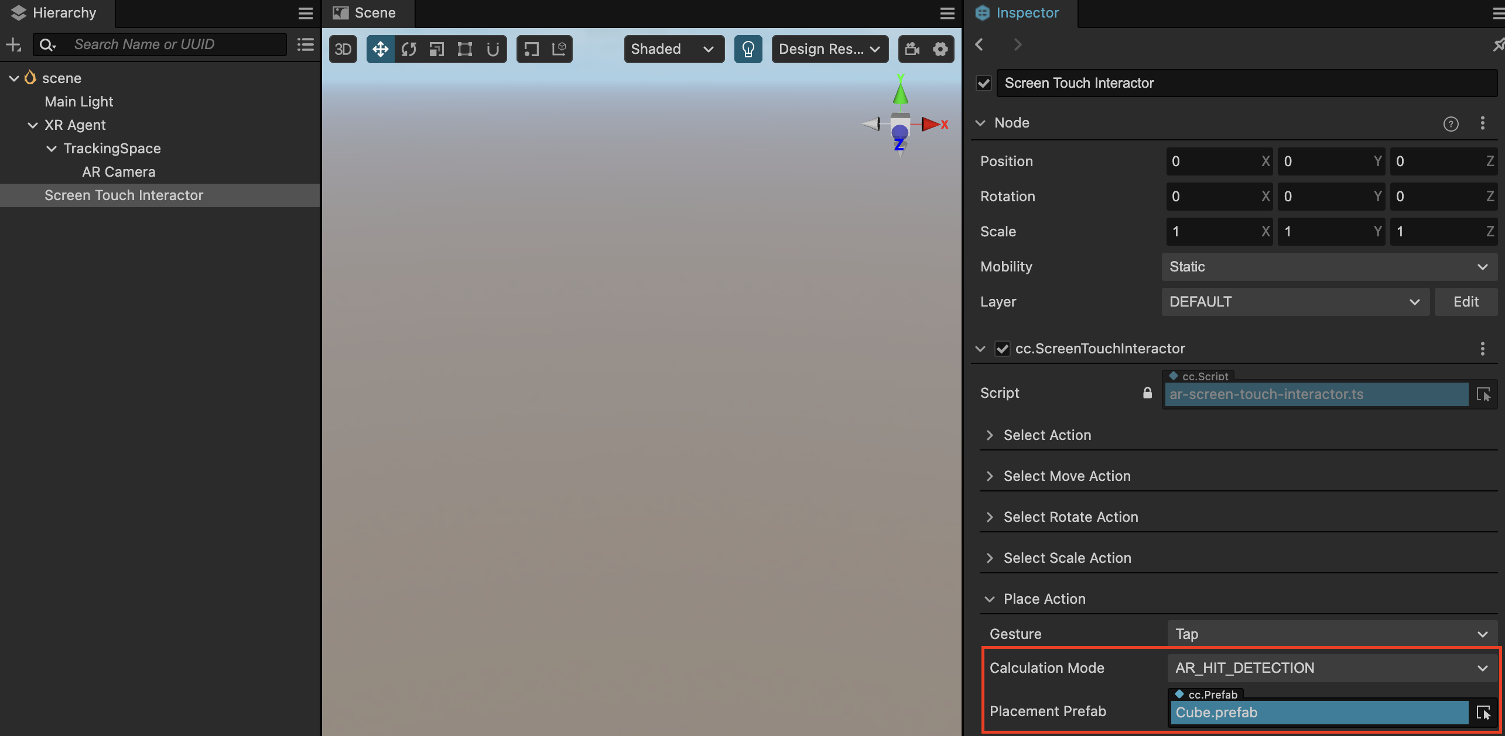The height and width of the screenshot is (736, 1505).
Task: Click the lock icon on Script field
Action: click(x=1148, y=393)
